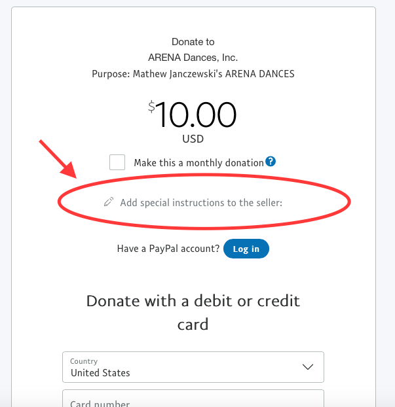The height and width of the screenshot is (407, 395).
Task: Click the Donate to header text
Action: (x=193, y=42)
